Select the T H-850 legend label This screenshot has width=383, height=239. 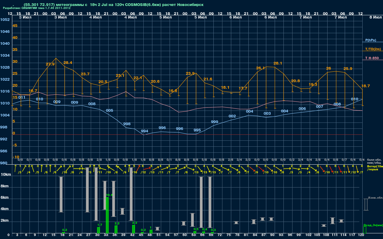click(x=371, y=58)
